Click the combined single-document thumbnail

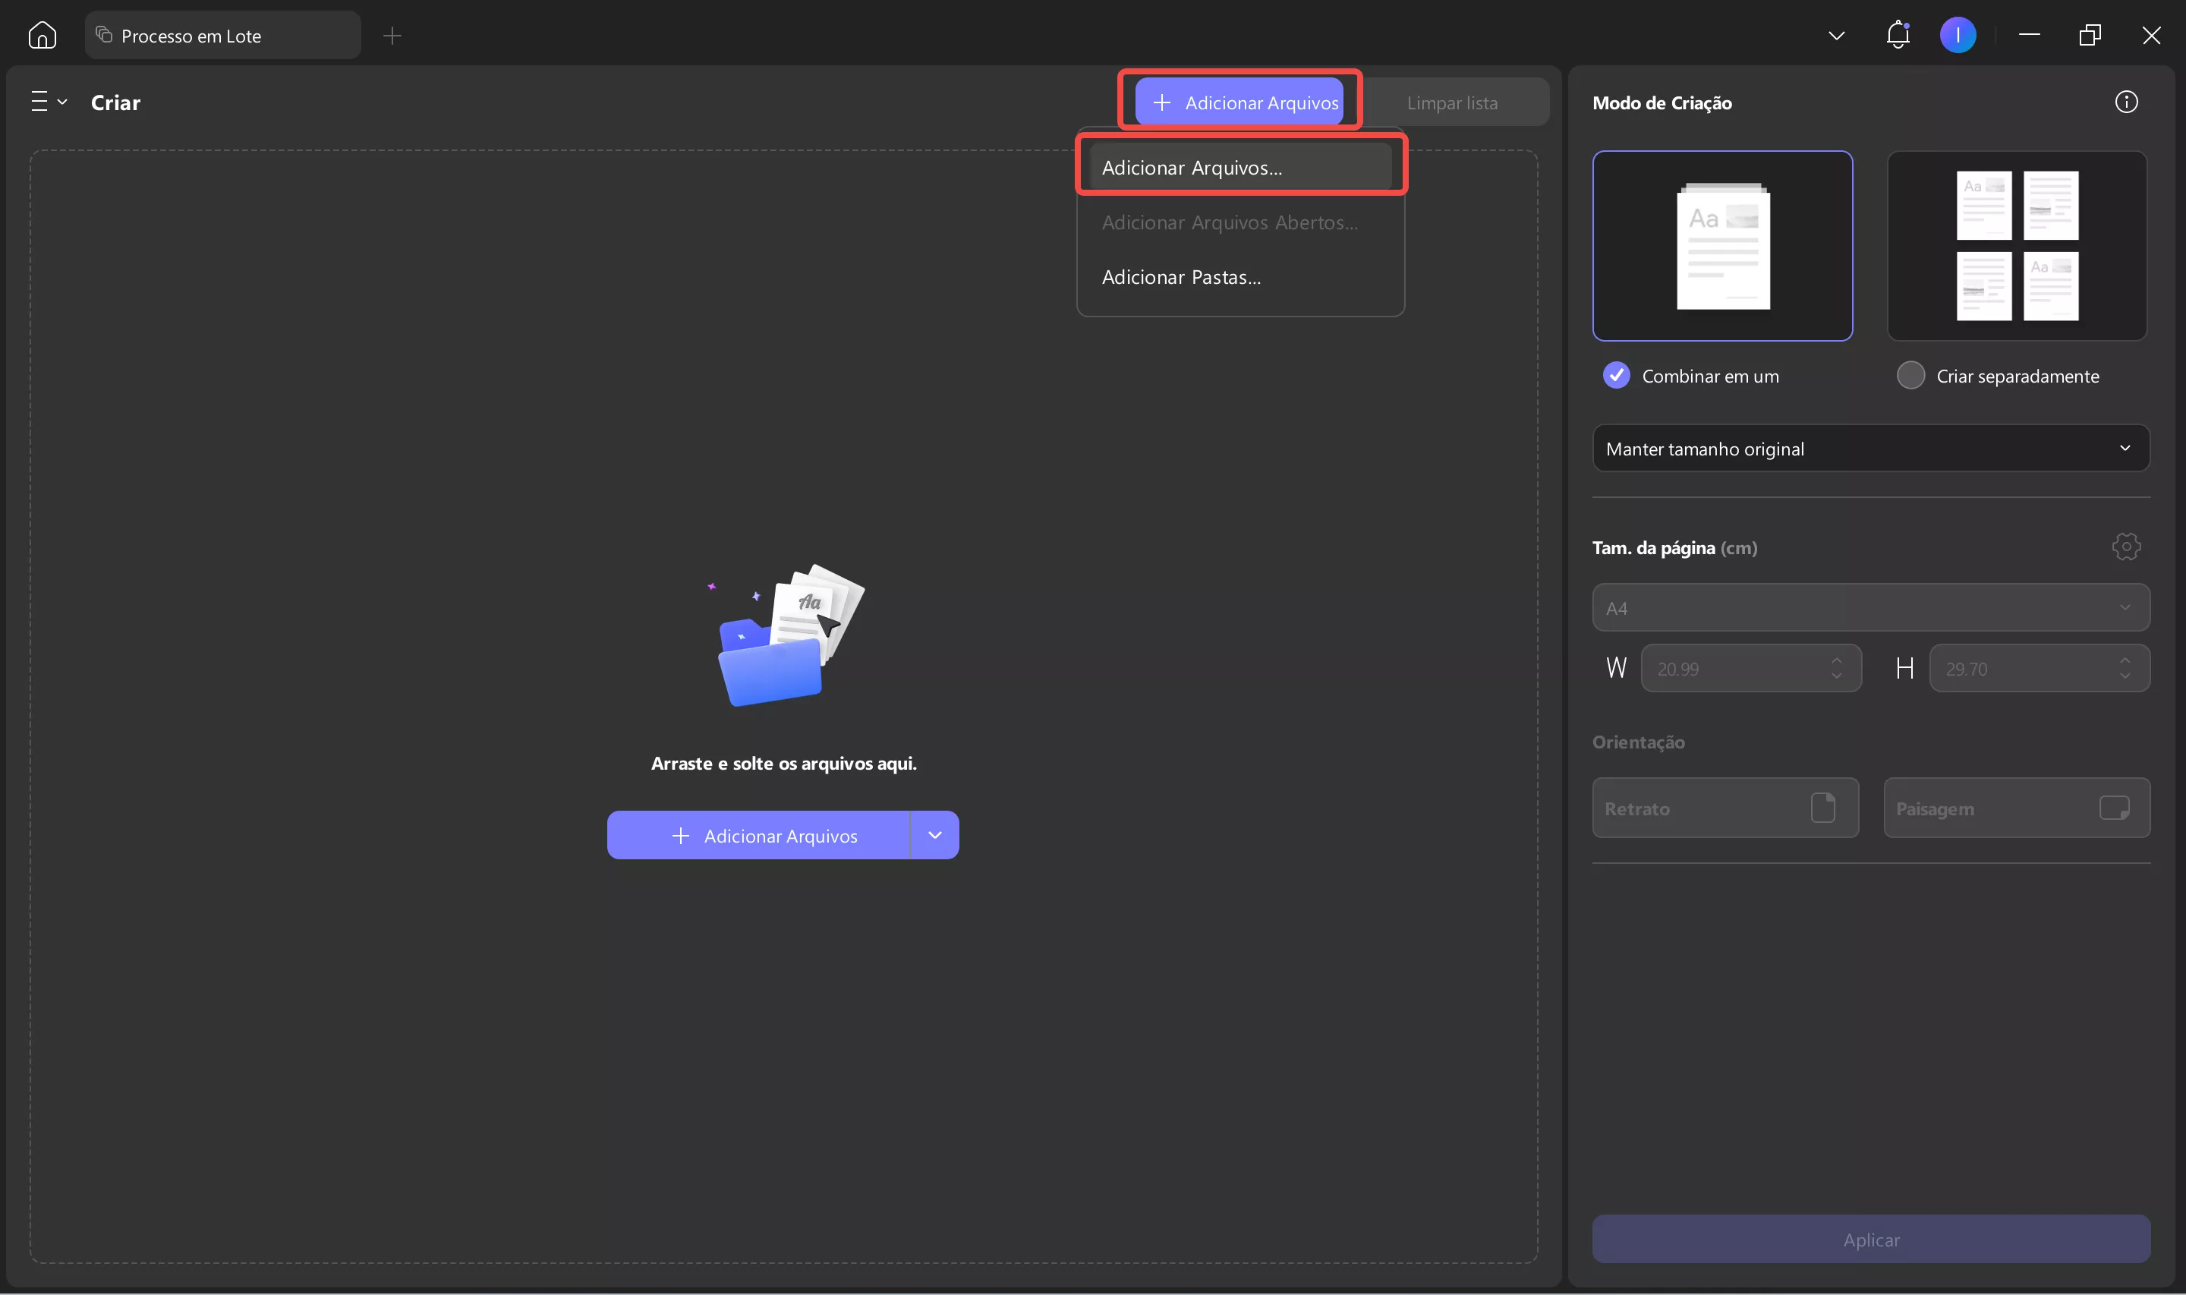click(x=1722, y=246)
